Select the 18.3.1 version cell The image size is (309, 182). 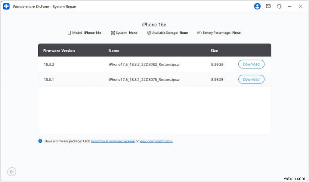click(x=49, y=80)
